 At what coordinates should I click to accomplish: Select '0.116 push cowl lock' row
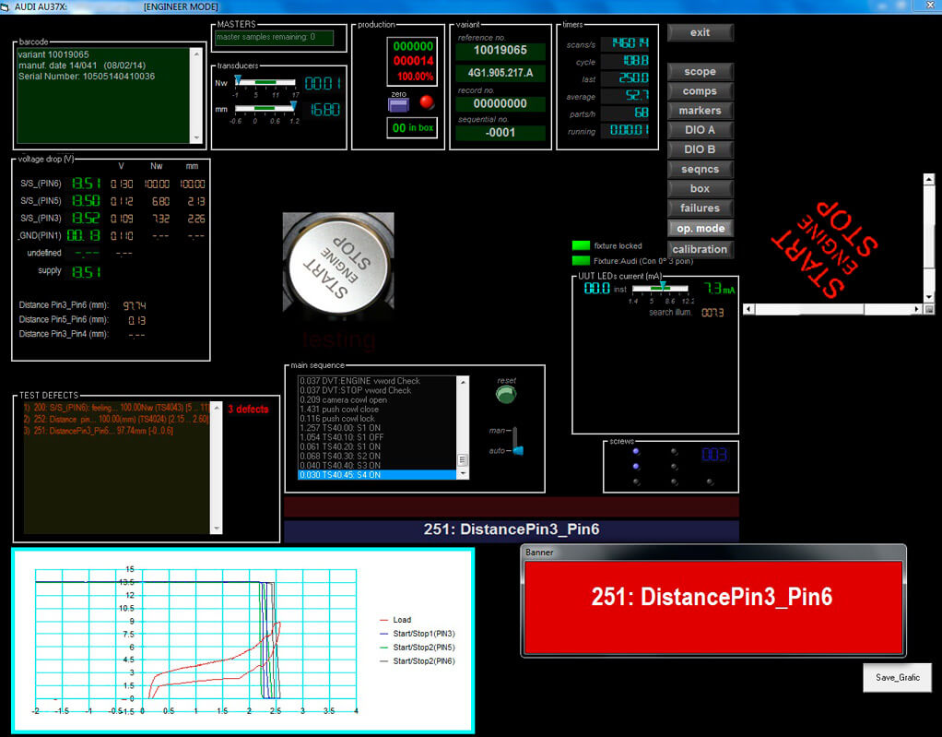pos(377,419)
